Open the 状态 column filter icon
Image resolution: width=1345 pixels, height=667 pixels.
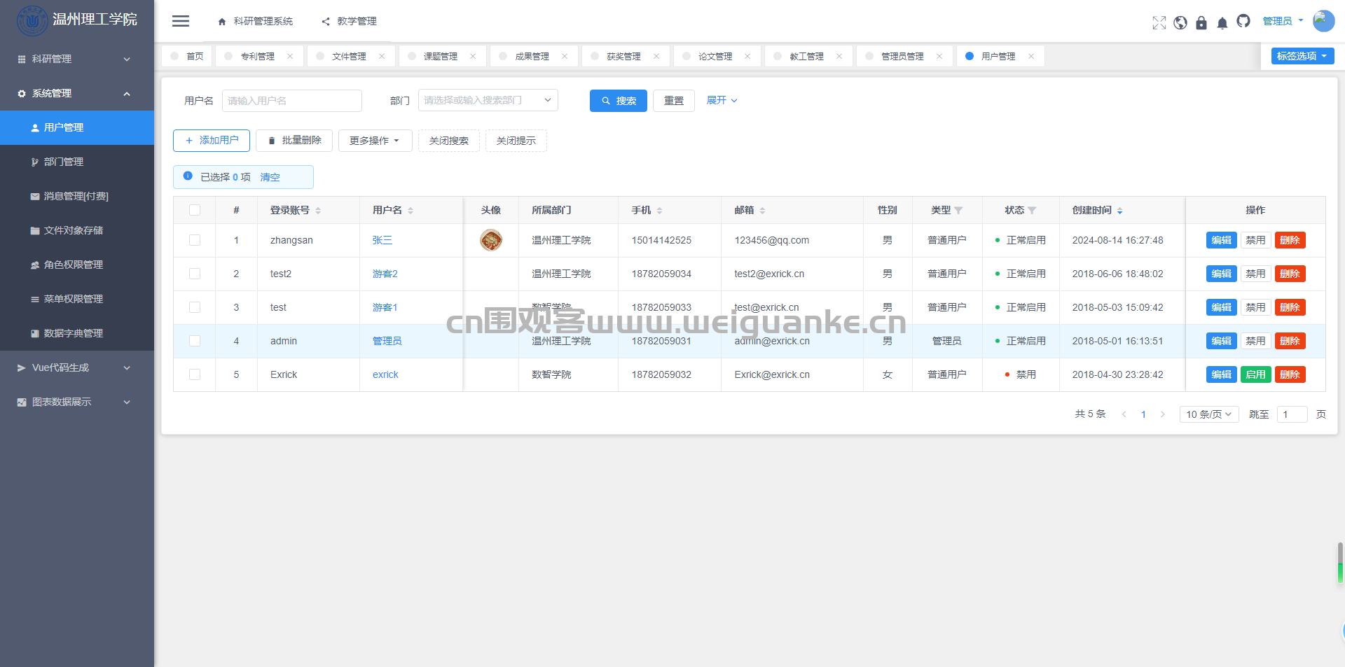pos(1032,210)
